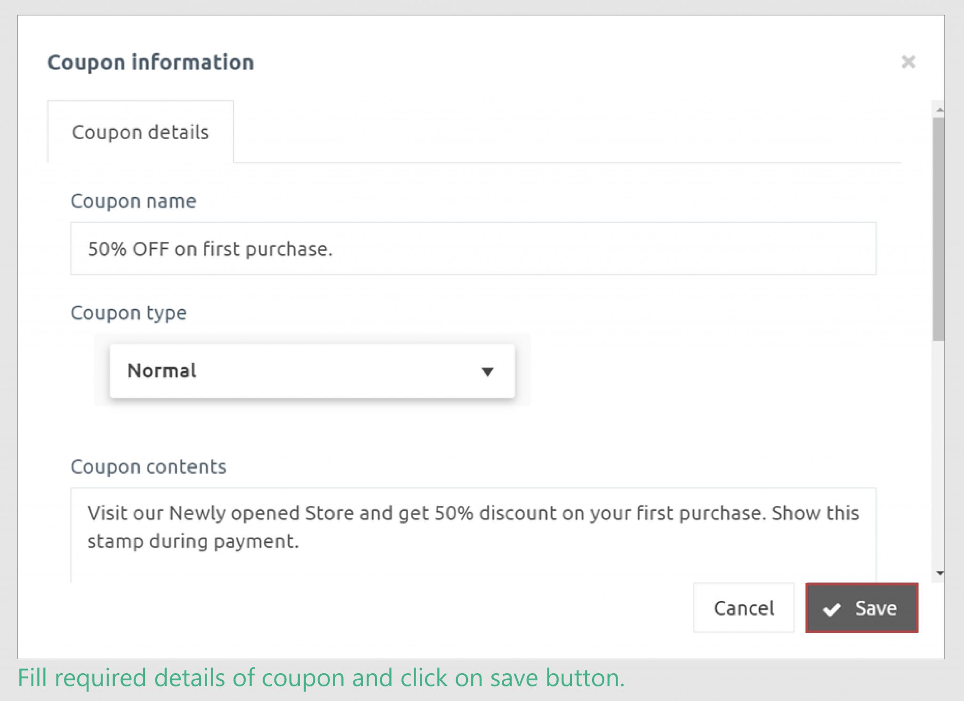This screenshot has width=964, height=701.
Task: Switch to the Coupon details tab
Action: pos(140,132)
